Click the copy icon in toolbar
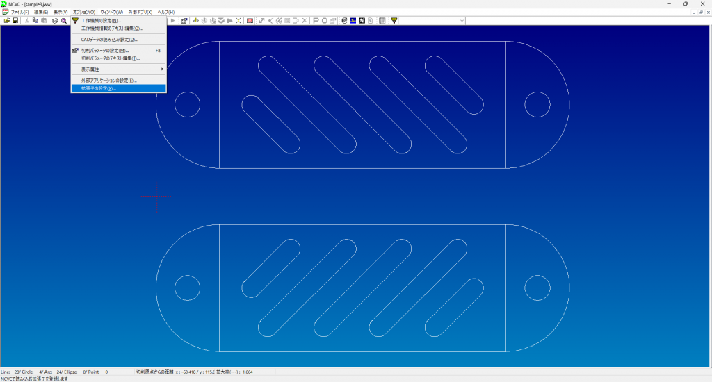 point(35,20)
